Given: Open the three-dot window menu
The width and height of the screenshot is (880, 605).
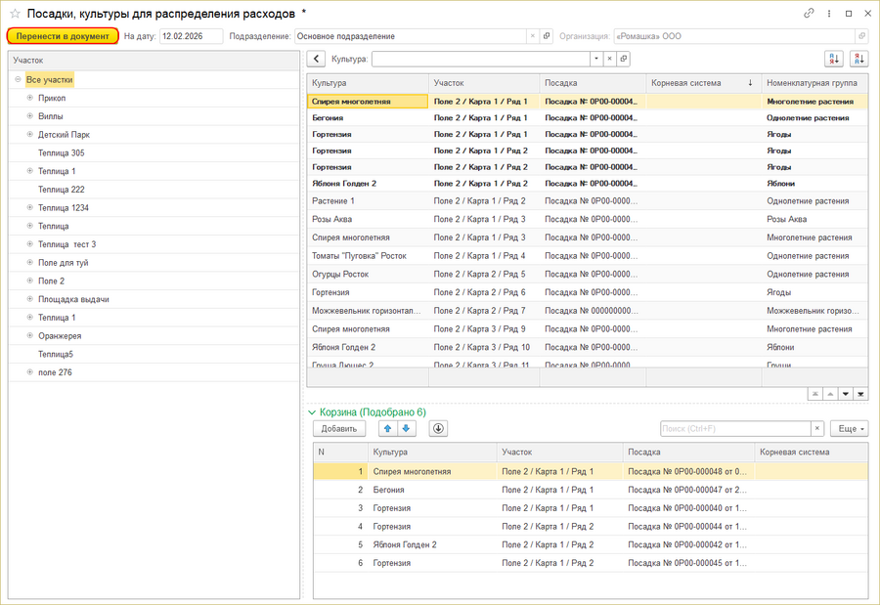Looking at the screenshot, I should click(x=829, y=14).
